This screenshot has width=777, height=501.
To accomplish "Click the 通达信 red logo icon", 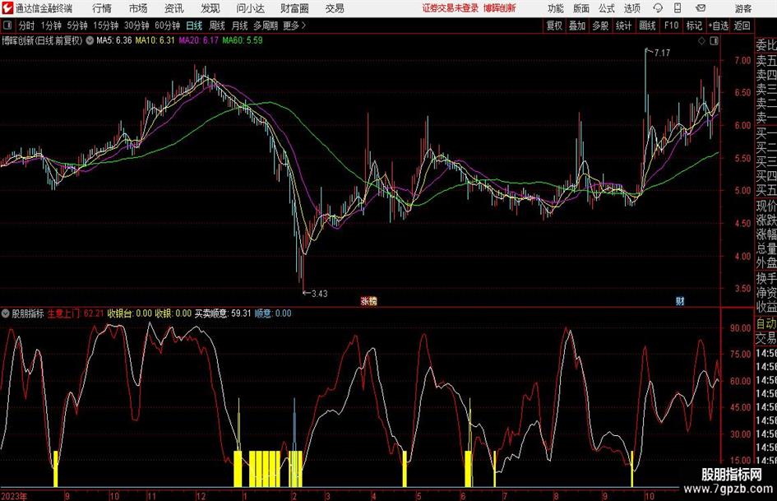I will (7, 8).
